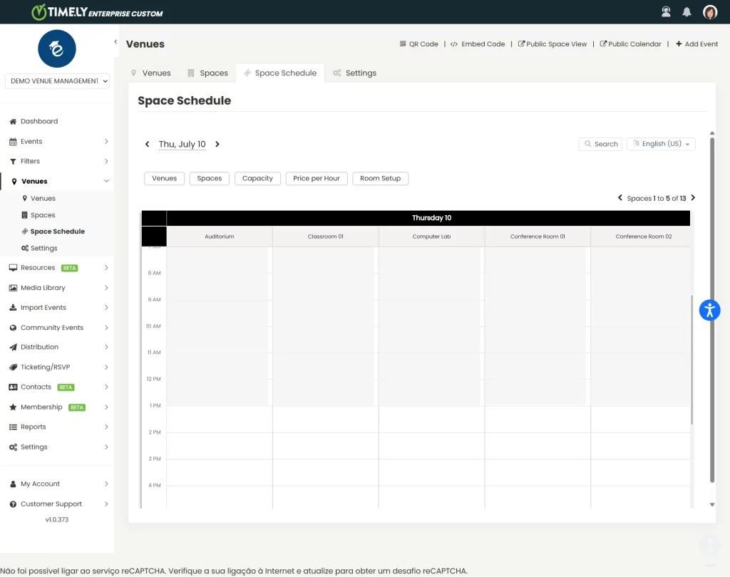Toggle the Room Setup filter
The image size is (730, 577).
[x=380, y=179]
